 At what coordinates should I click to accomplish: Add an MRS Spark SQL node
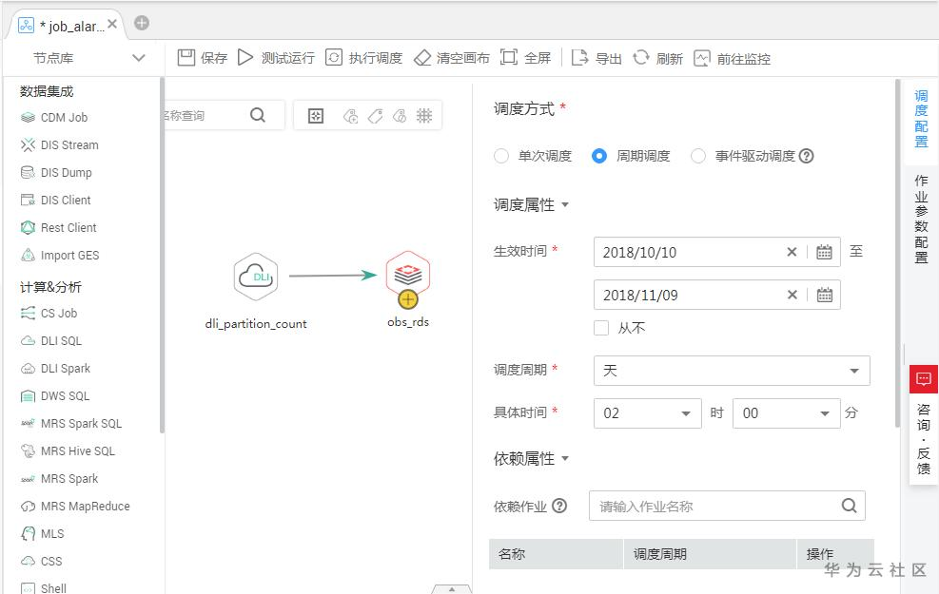(70, 423)
